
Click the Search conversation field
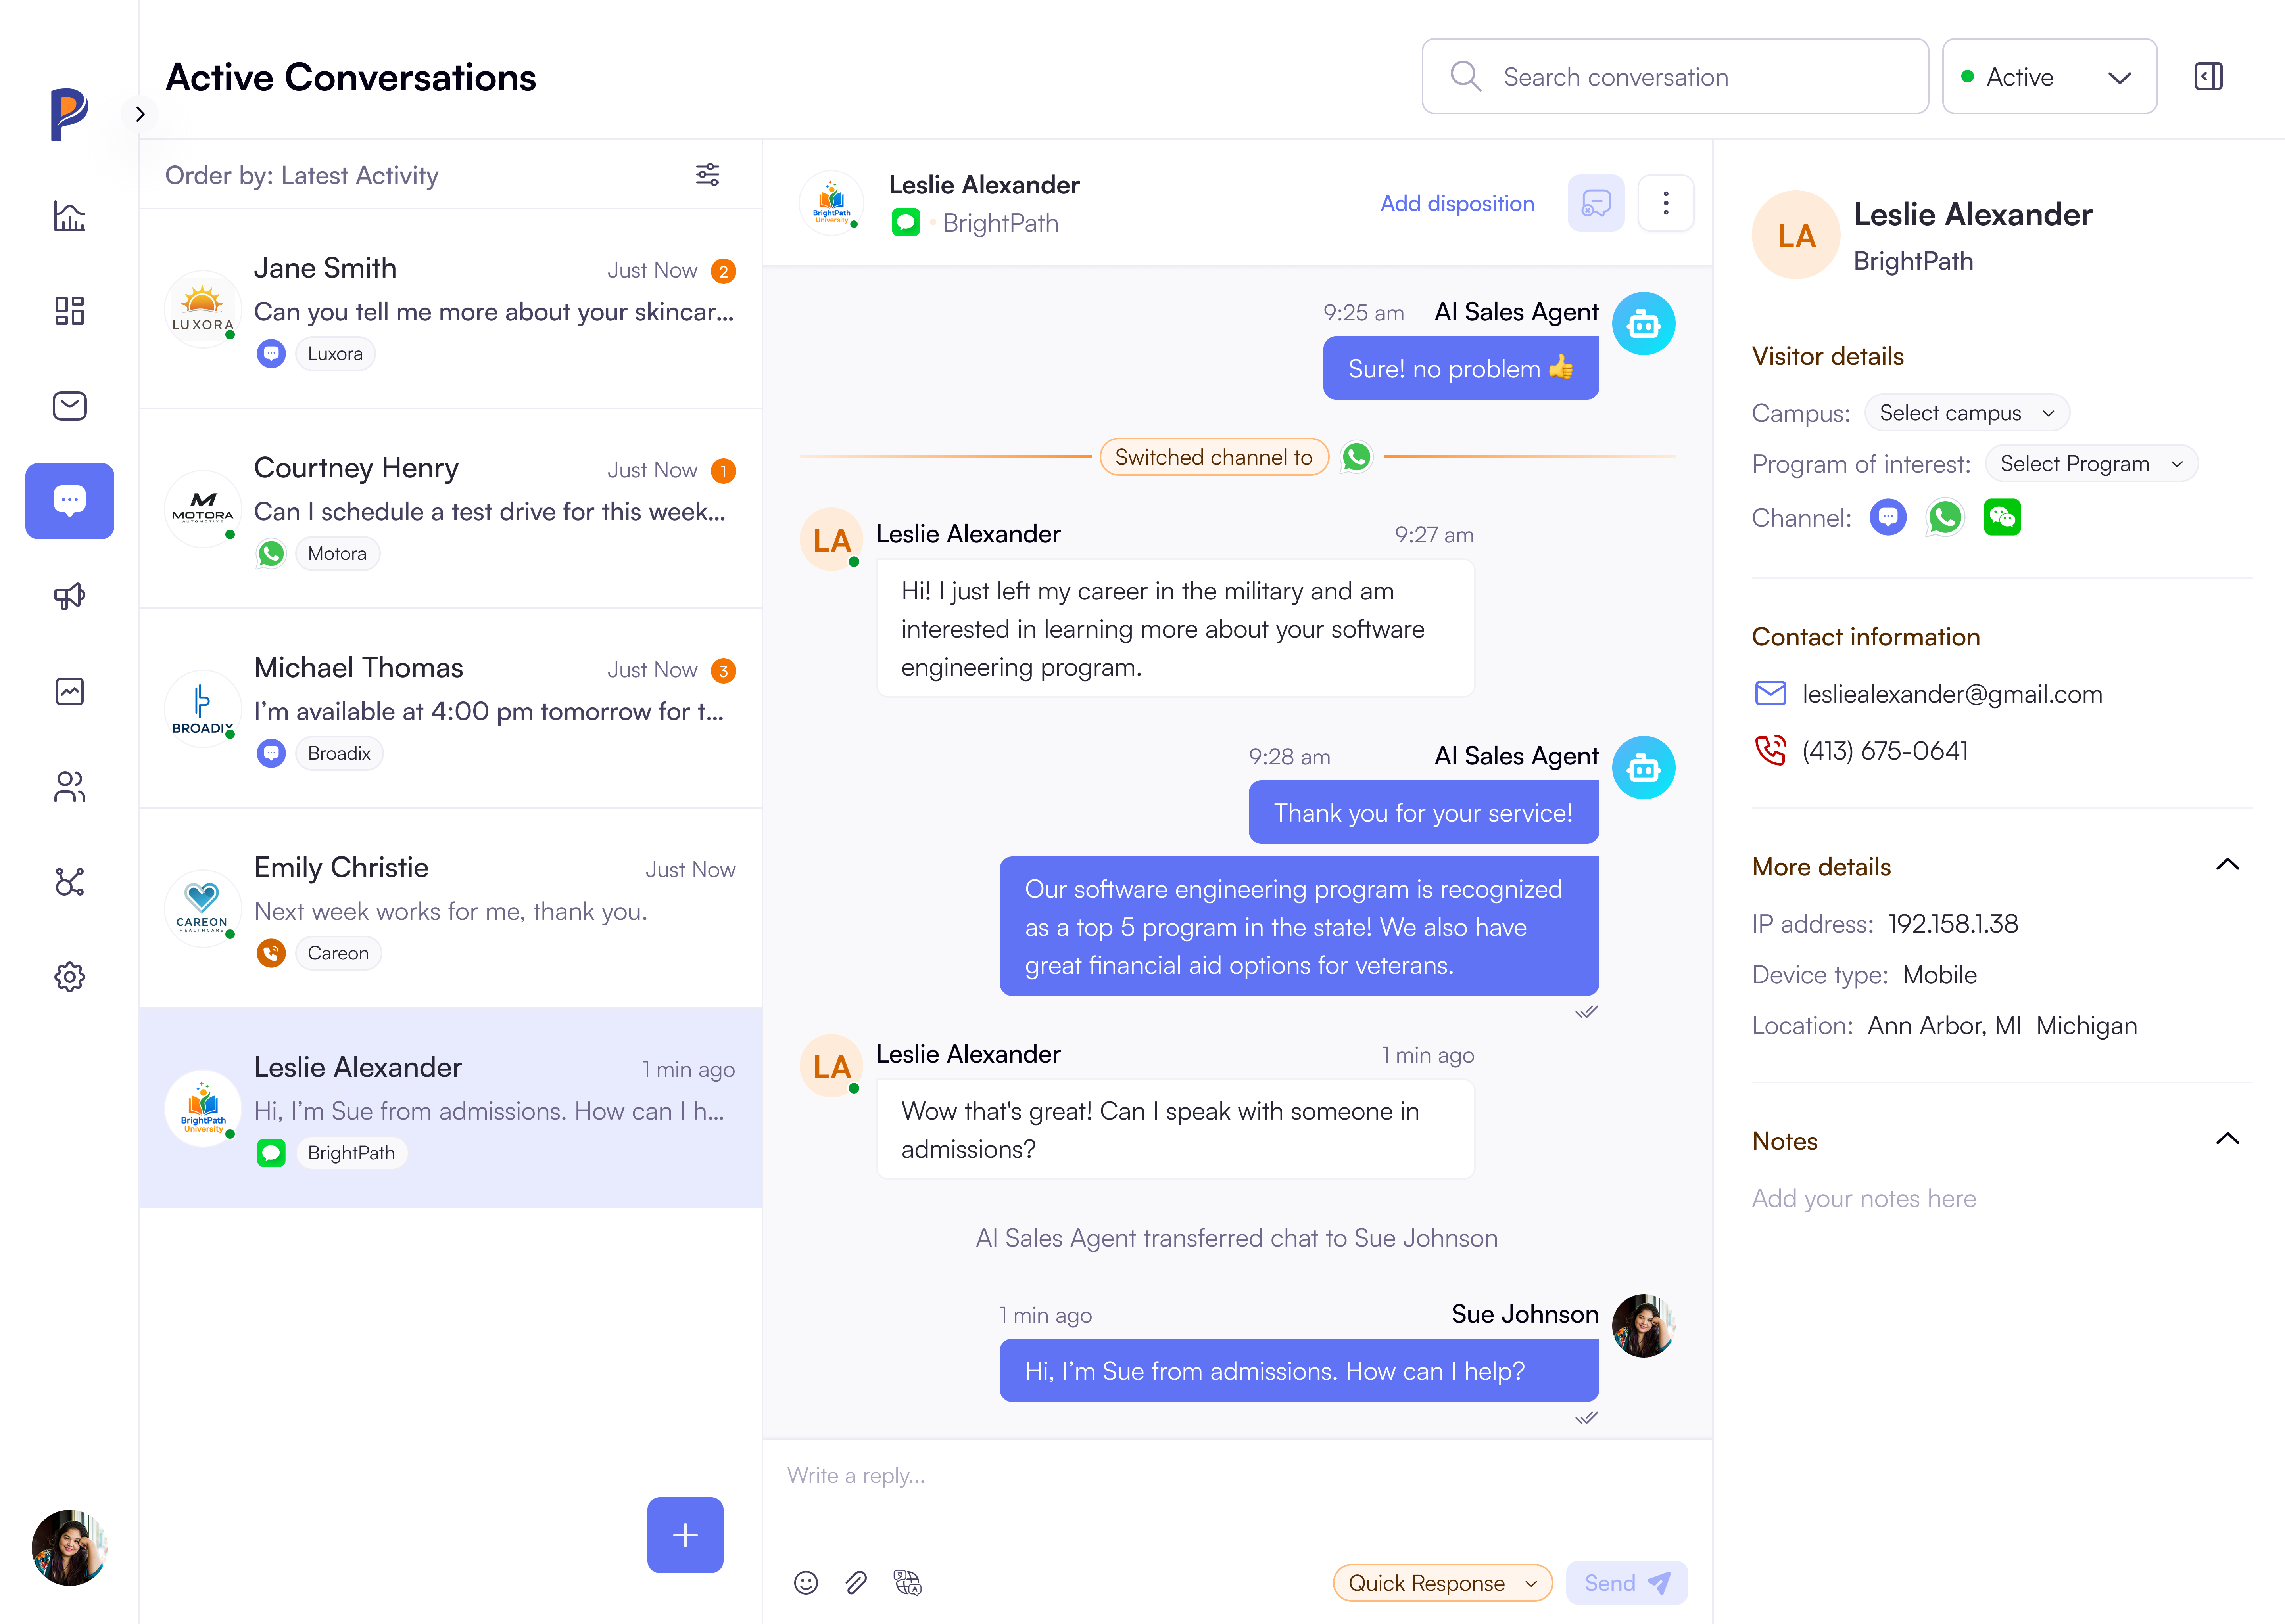click(1675, 76)
